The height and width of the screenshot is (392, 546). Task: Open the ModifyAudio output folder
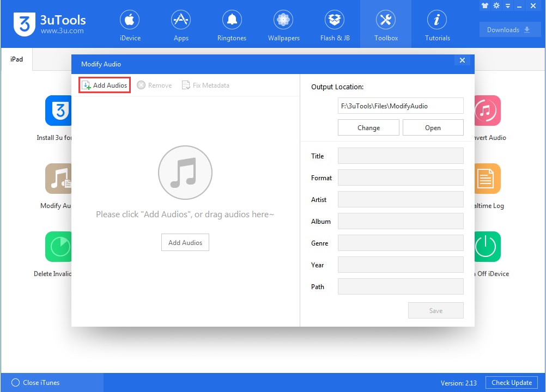[433, 127]
